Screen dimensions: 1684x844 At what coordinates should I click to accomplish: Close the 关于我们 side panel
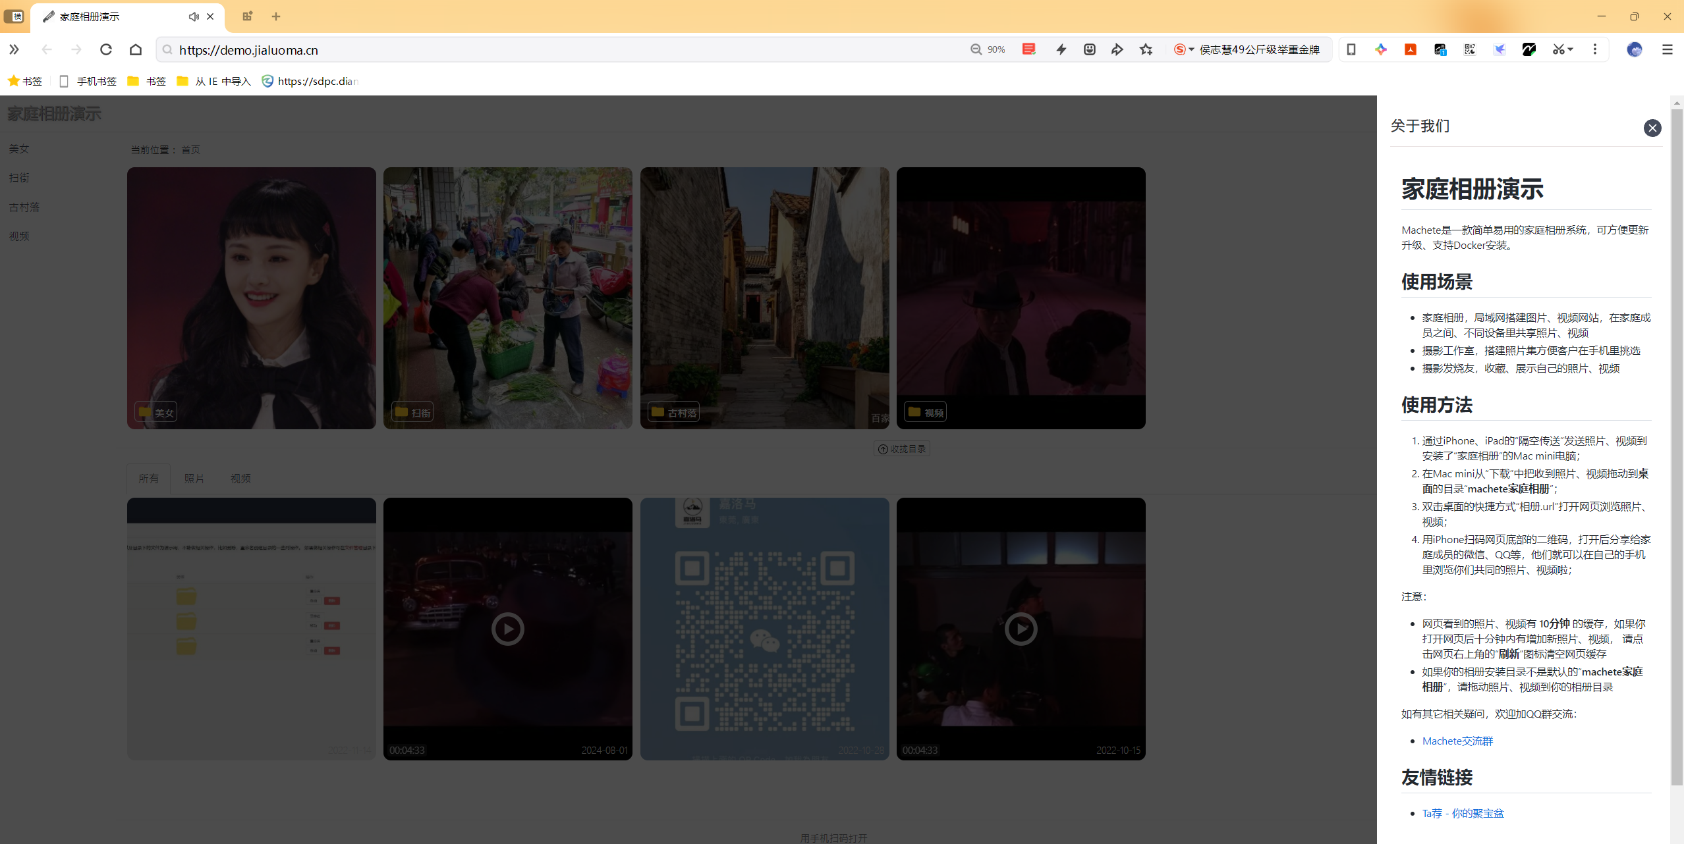[x=1652, y=128]
